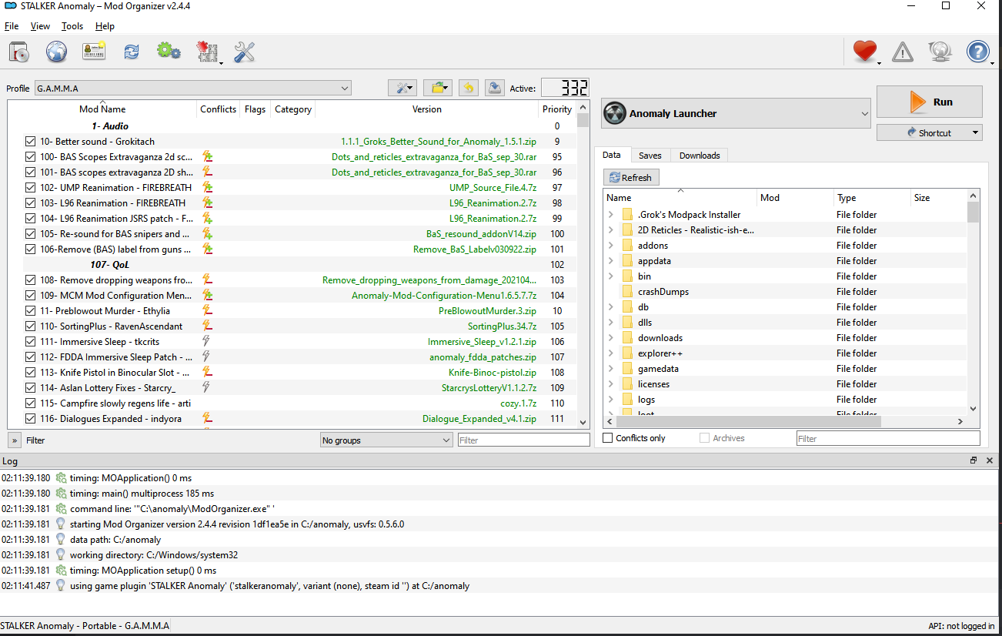Screen dimensions: 1002x636
Task: Click the blue Help question mark icon
Action: pos(978,52)
